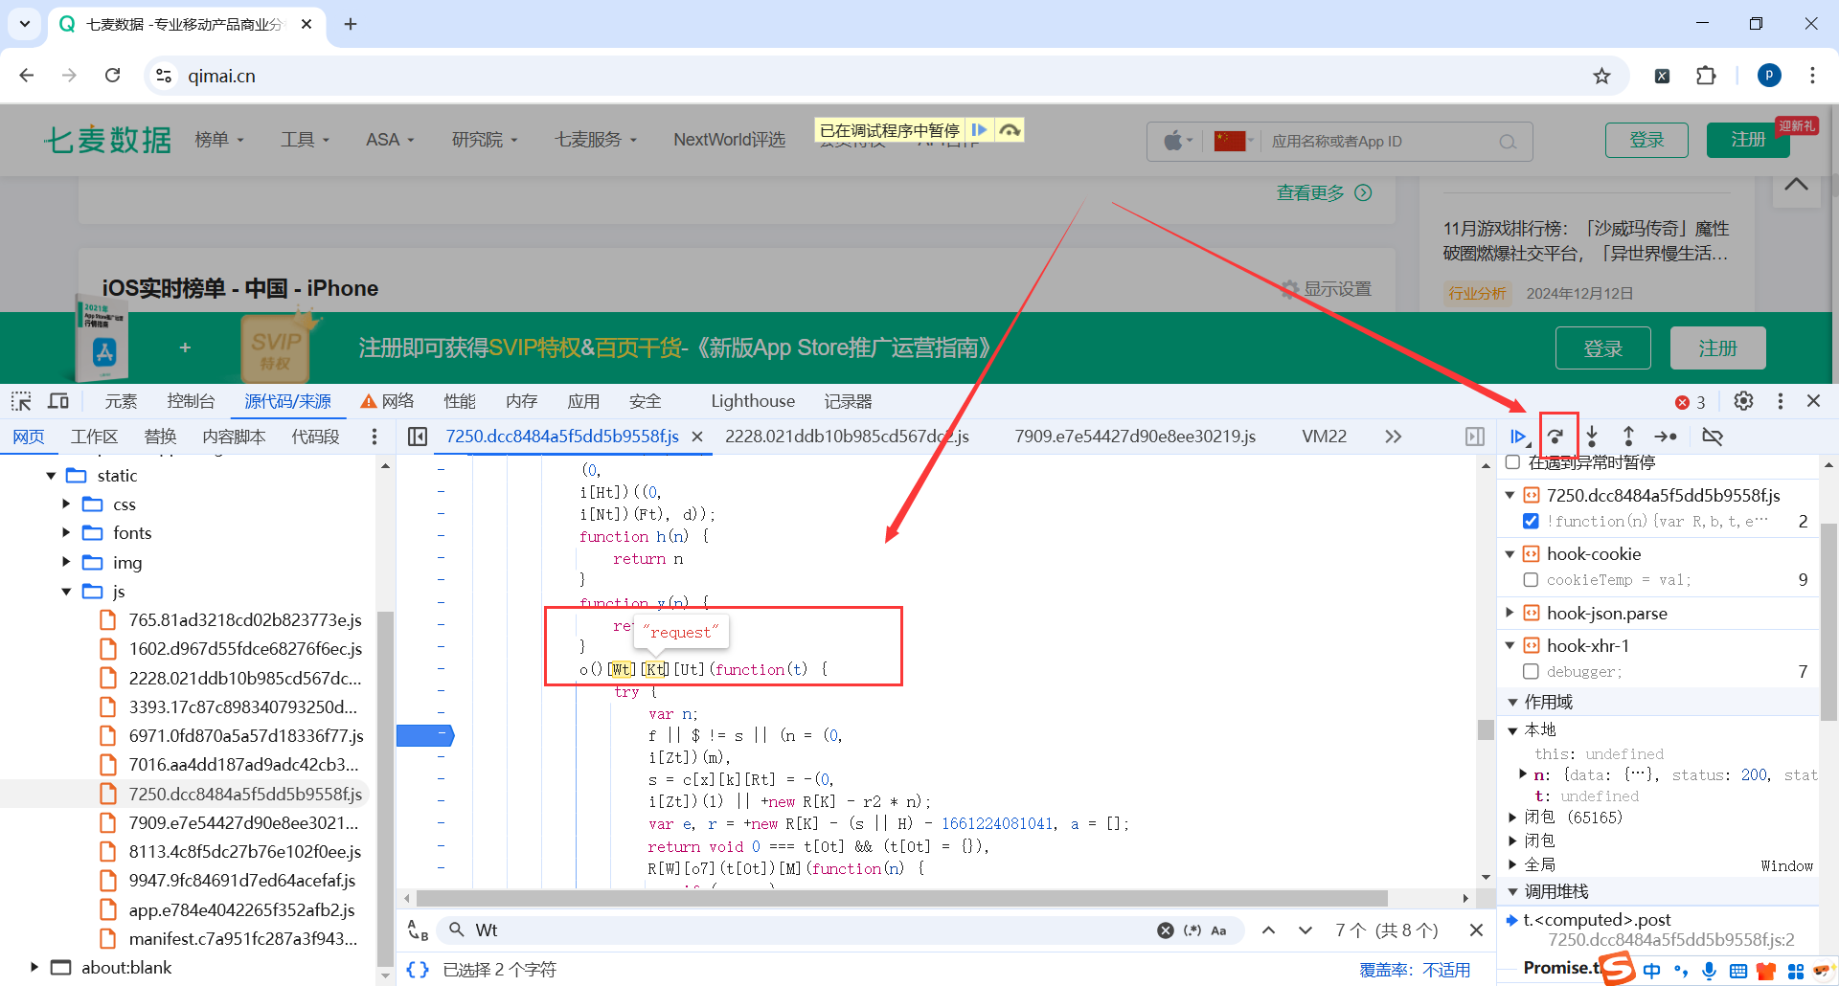Viewport: 1839px width, 986px height.
Task: Collapse the js folder
Action: [x=66, y=592]
